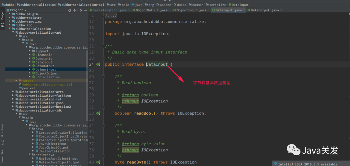Fold the Read byte Javadoc on line 34
This screenshot has height=166, width=350.
[x=103, y=126]
